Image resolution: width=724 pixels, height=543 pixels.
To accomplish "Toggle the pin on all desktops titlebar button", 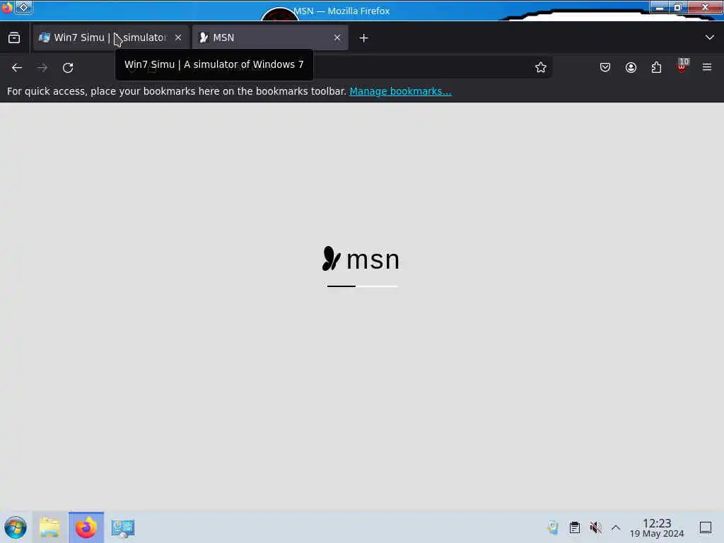I will (23, 7).
